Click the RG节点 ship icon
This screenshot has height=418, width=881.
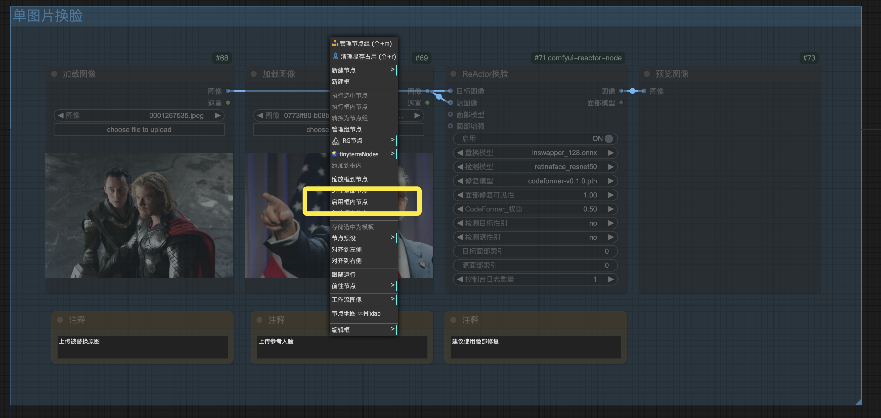[336, 141]
